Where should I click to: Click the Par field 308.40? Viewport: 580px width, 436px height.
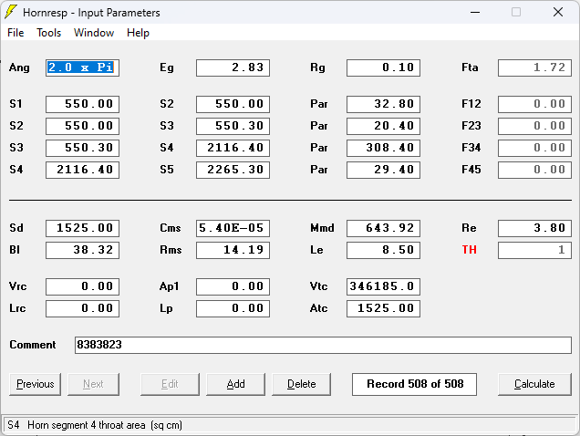(384, 148)
